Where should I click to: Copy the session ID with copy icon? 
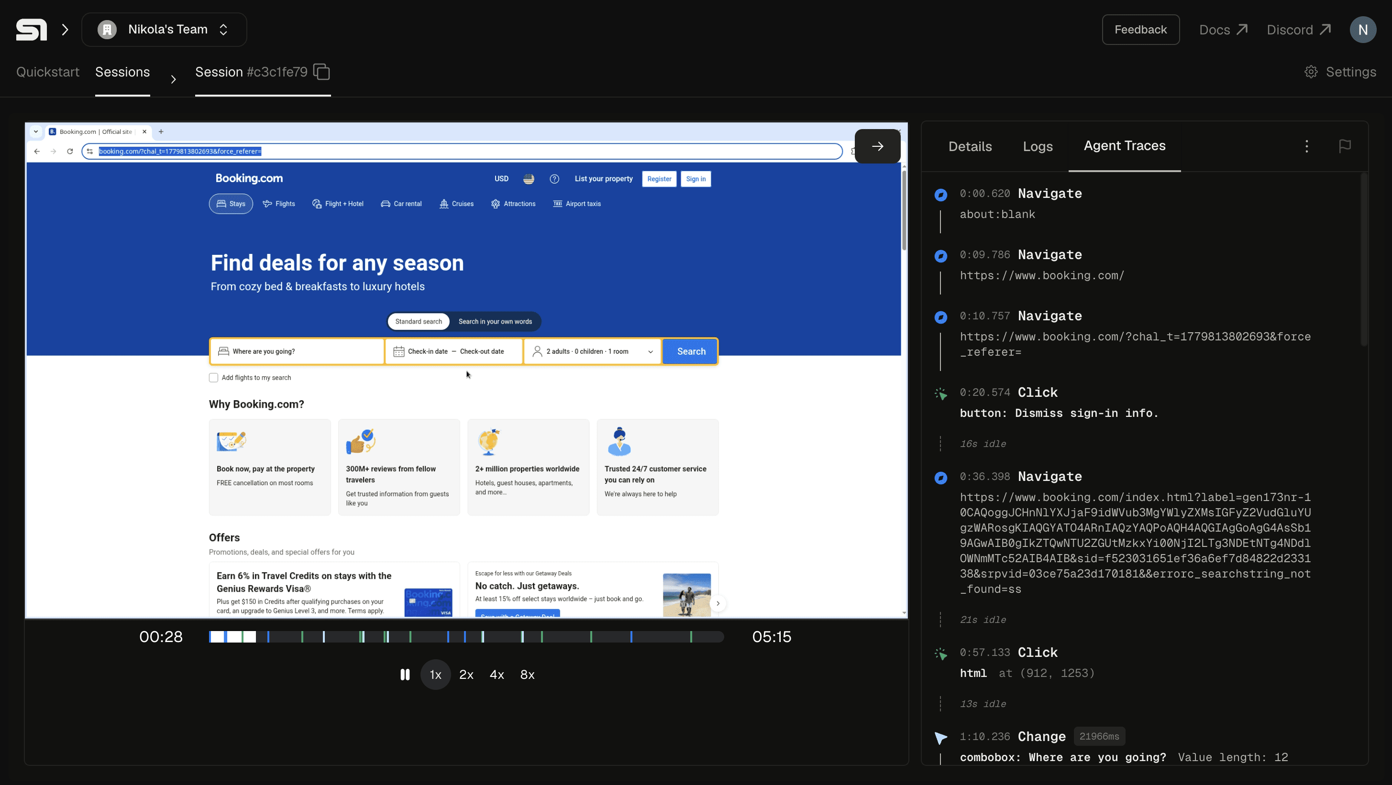coord(321,72)
